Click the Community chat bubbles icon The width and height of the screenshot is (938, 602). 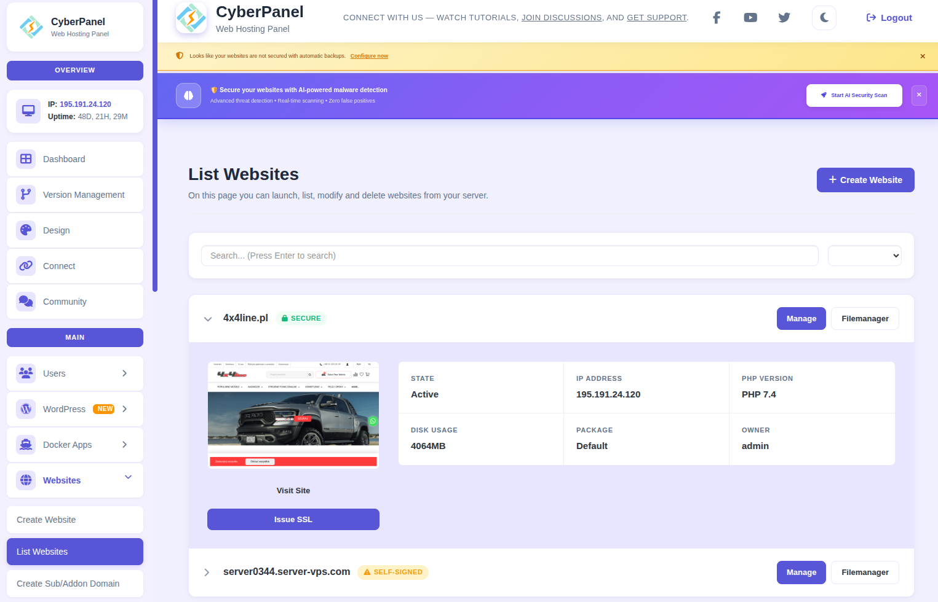(26, 302)
